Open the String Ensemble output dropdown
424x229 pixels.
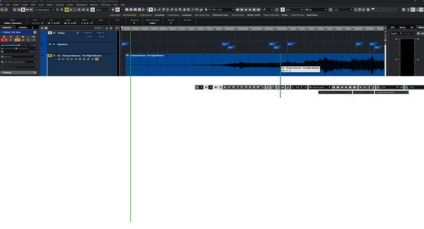[x=18, y=62]
